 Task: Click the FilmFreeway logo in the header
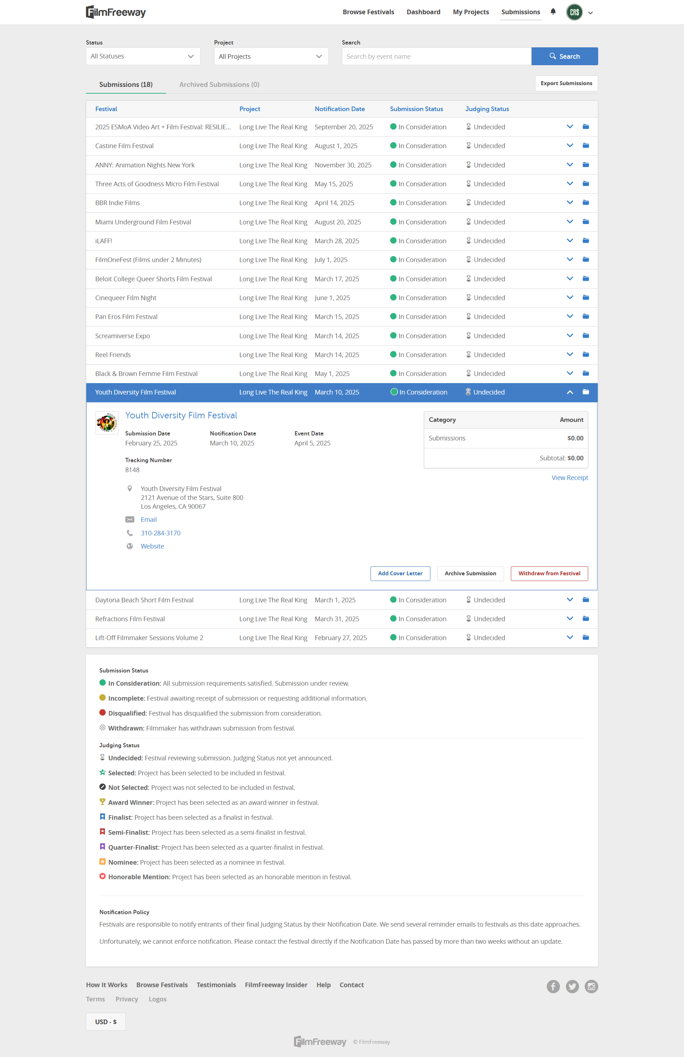pyautogui.click(x=115, y=12)
